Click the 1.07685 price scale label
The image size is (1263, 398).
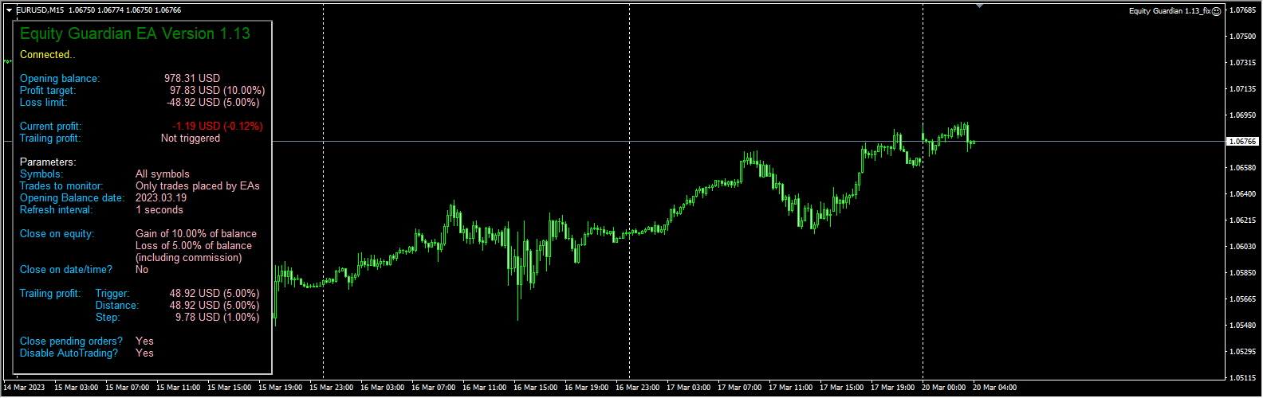pyautogui.click(x=1243, y=10)
